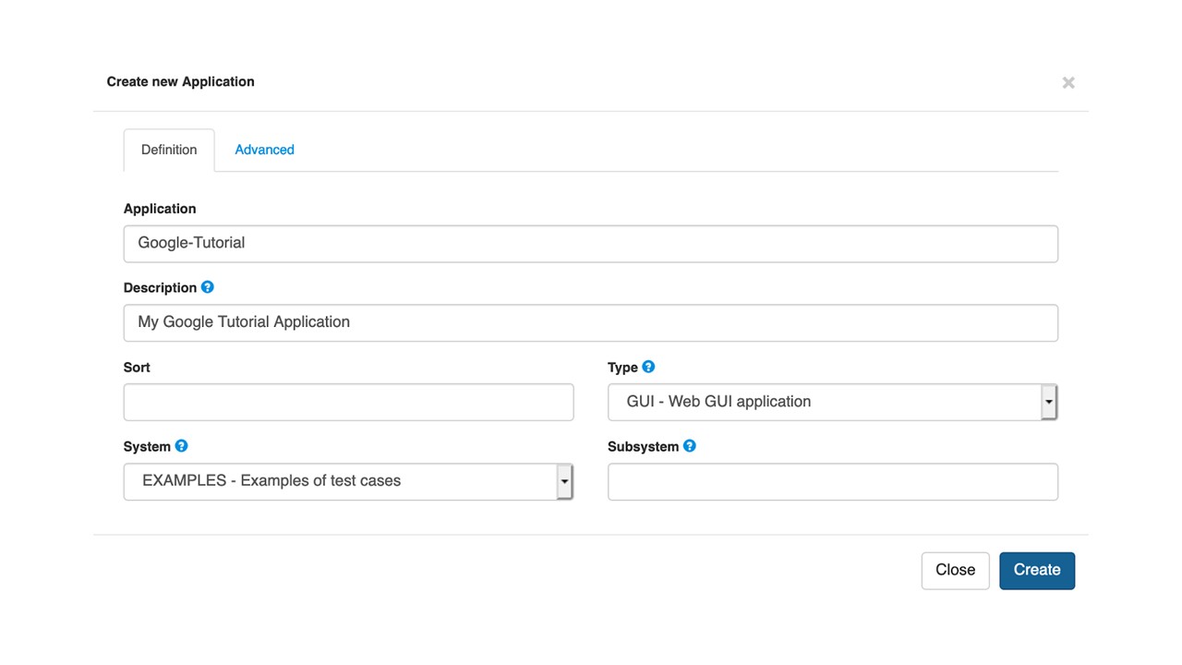Click the Application field label
Screen dimensions: 1182x665
160,209
